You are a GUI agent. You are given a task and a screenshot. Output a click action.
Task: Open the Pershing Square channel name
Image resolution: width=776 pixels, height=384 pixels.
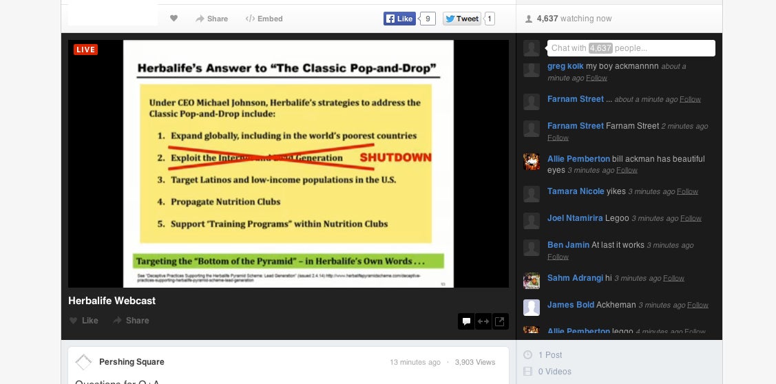132,362
